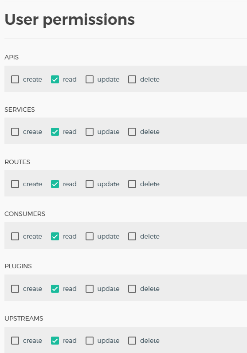247x353 pixels.
Task: Turn off read permission for PLUGINS
Action: click(55, 289)
